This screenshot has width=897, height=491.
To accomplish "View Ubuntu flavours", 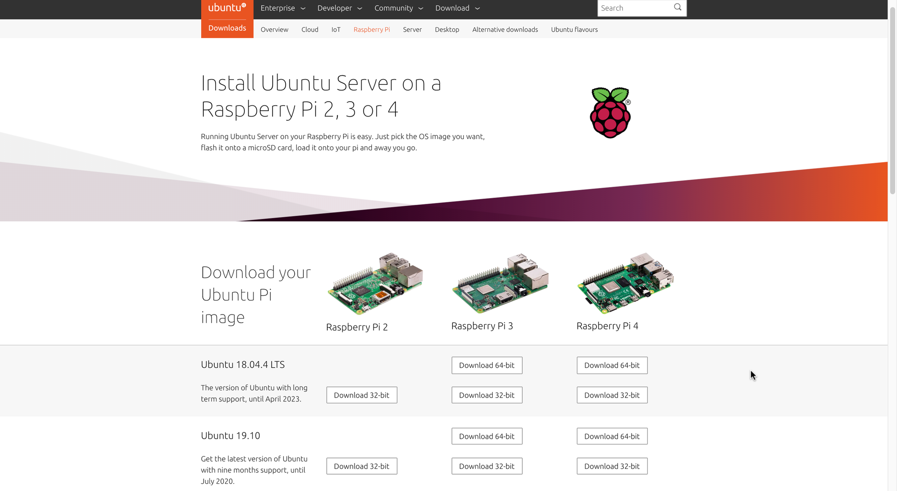I will click(574, 29).
